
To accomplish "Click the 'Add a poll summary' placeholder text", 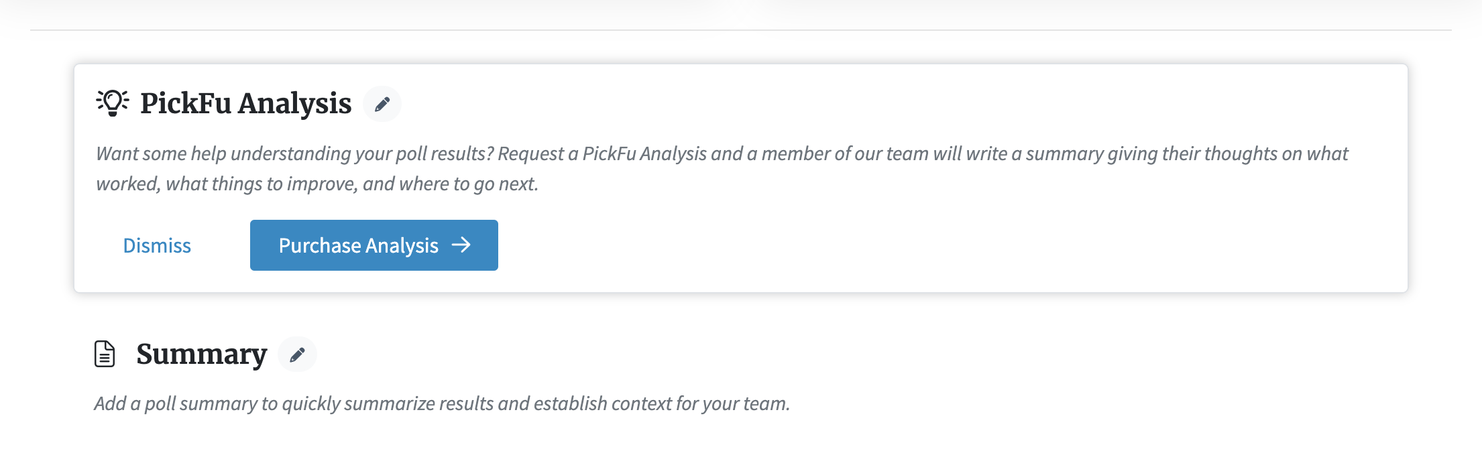I will 442,403.
